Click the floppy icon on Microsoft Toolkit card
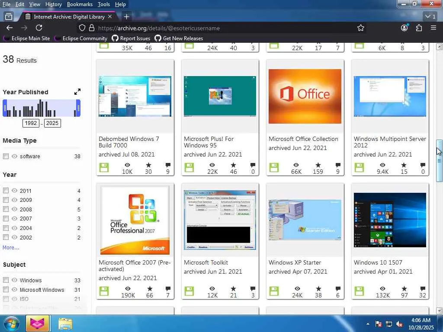 pos(189,291)
